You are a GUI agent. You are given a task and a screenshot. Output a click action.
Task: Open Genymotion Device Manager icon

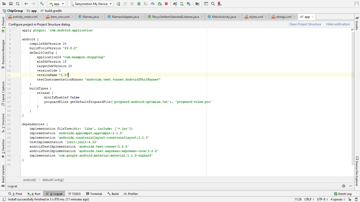(x=220, y=4)
